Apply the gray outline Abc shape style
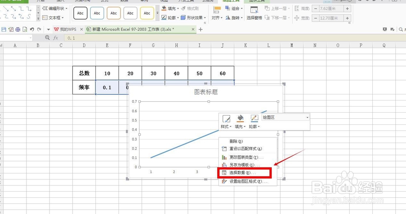406x214 pixels. [130, 13]
